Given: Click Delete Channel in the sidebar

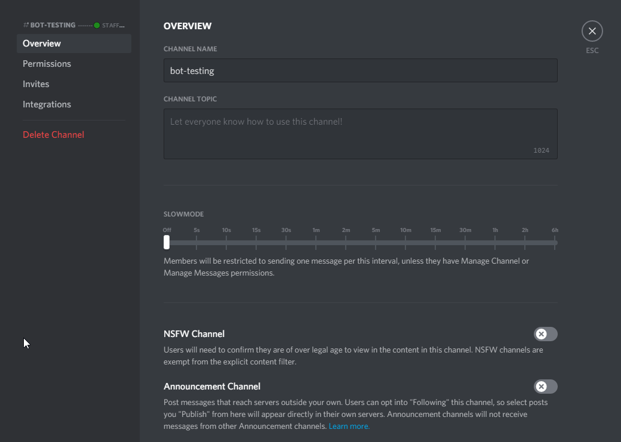Looking at the screenshot, I should pos(53,135).
